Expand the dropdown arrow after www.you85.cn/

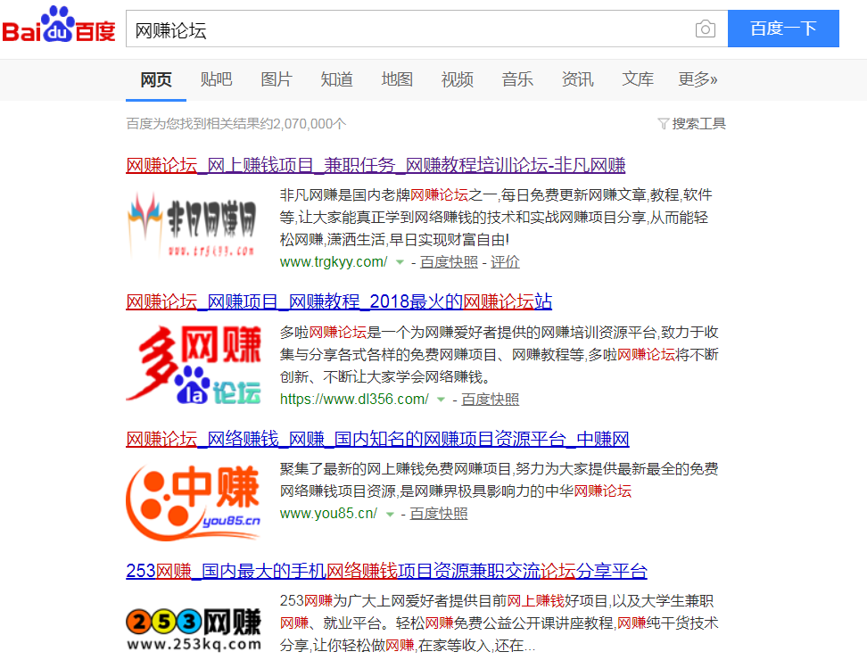390,514
